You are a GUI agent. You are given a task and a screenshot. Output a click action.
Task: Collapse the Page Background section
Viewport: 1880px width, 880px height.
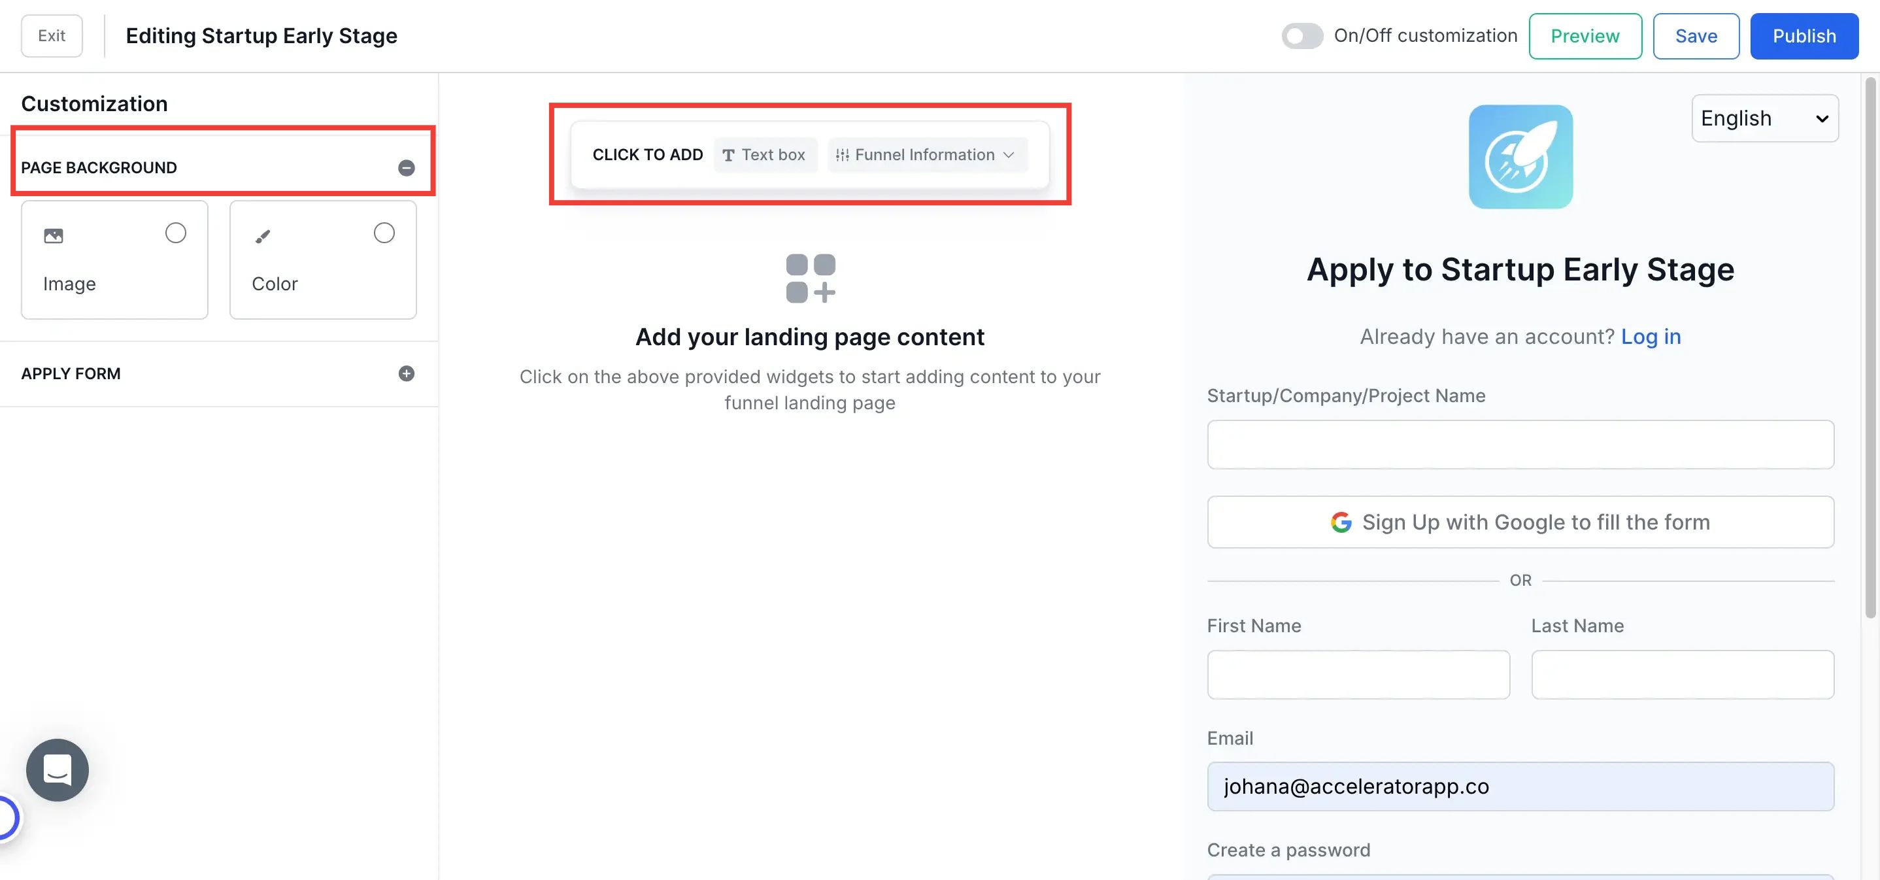(407, 168)
